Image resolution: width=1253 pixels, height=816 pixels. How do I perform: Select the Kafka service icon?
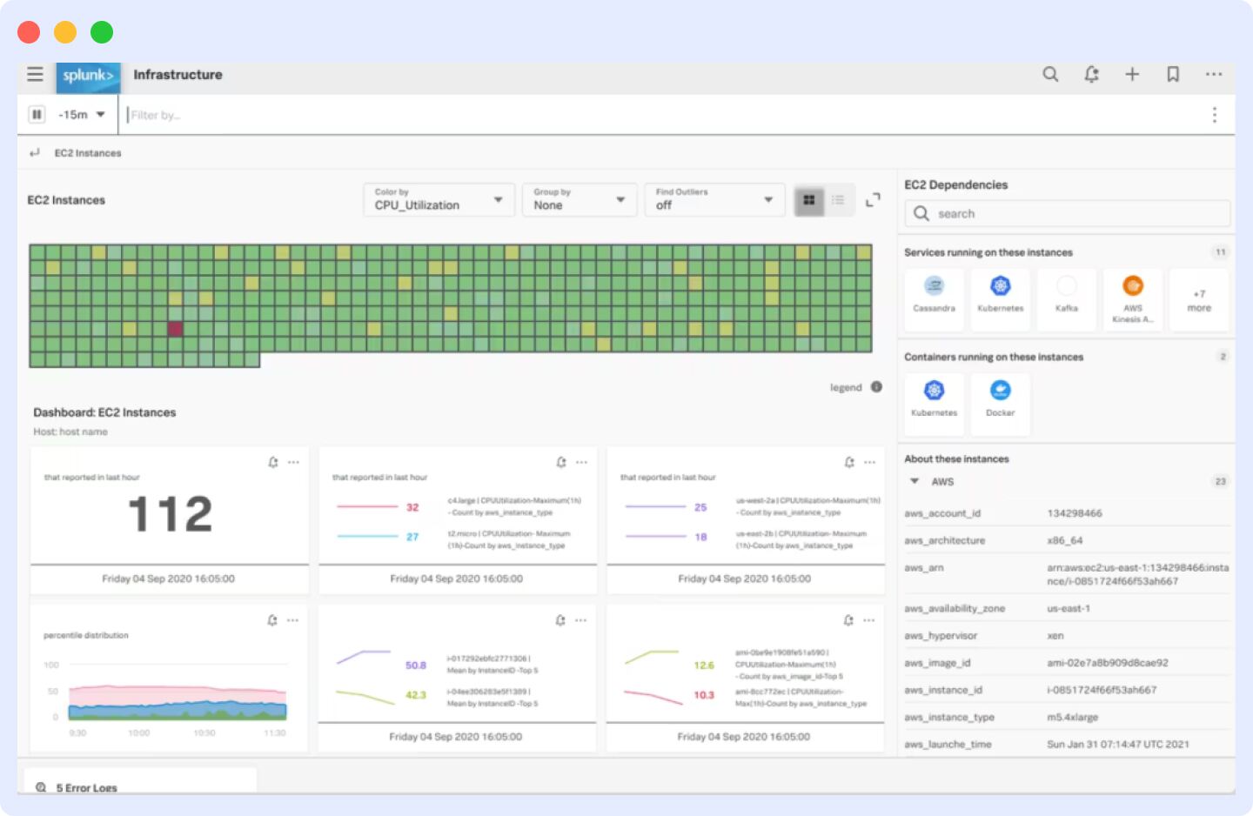point(1066,299)
